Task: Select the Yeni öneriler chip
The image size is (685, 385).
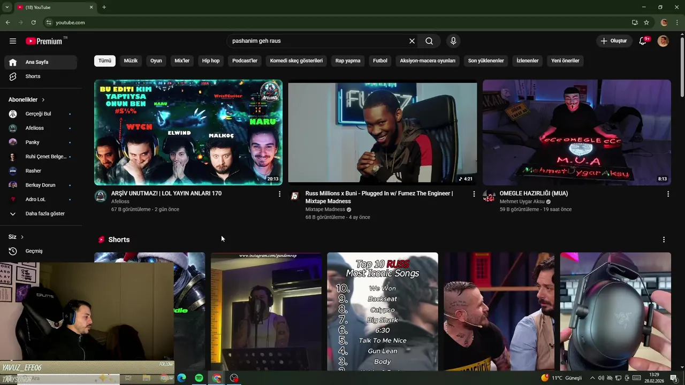Action: [x=565, y=61]
